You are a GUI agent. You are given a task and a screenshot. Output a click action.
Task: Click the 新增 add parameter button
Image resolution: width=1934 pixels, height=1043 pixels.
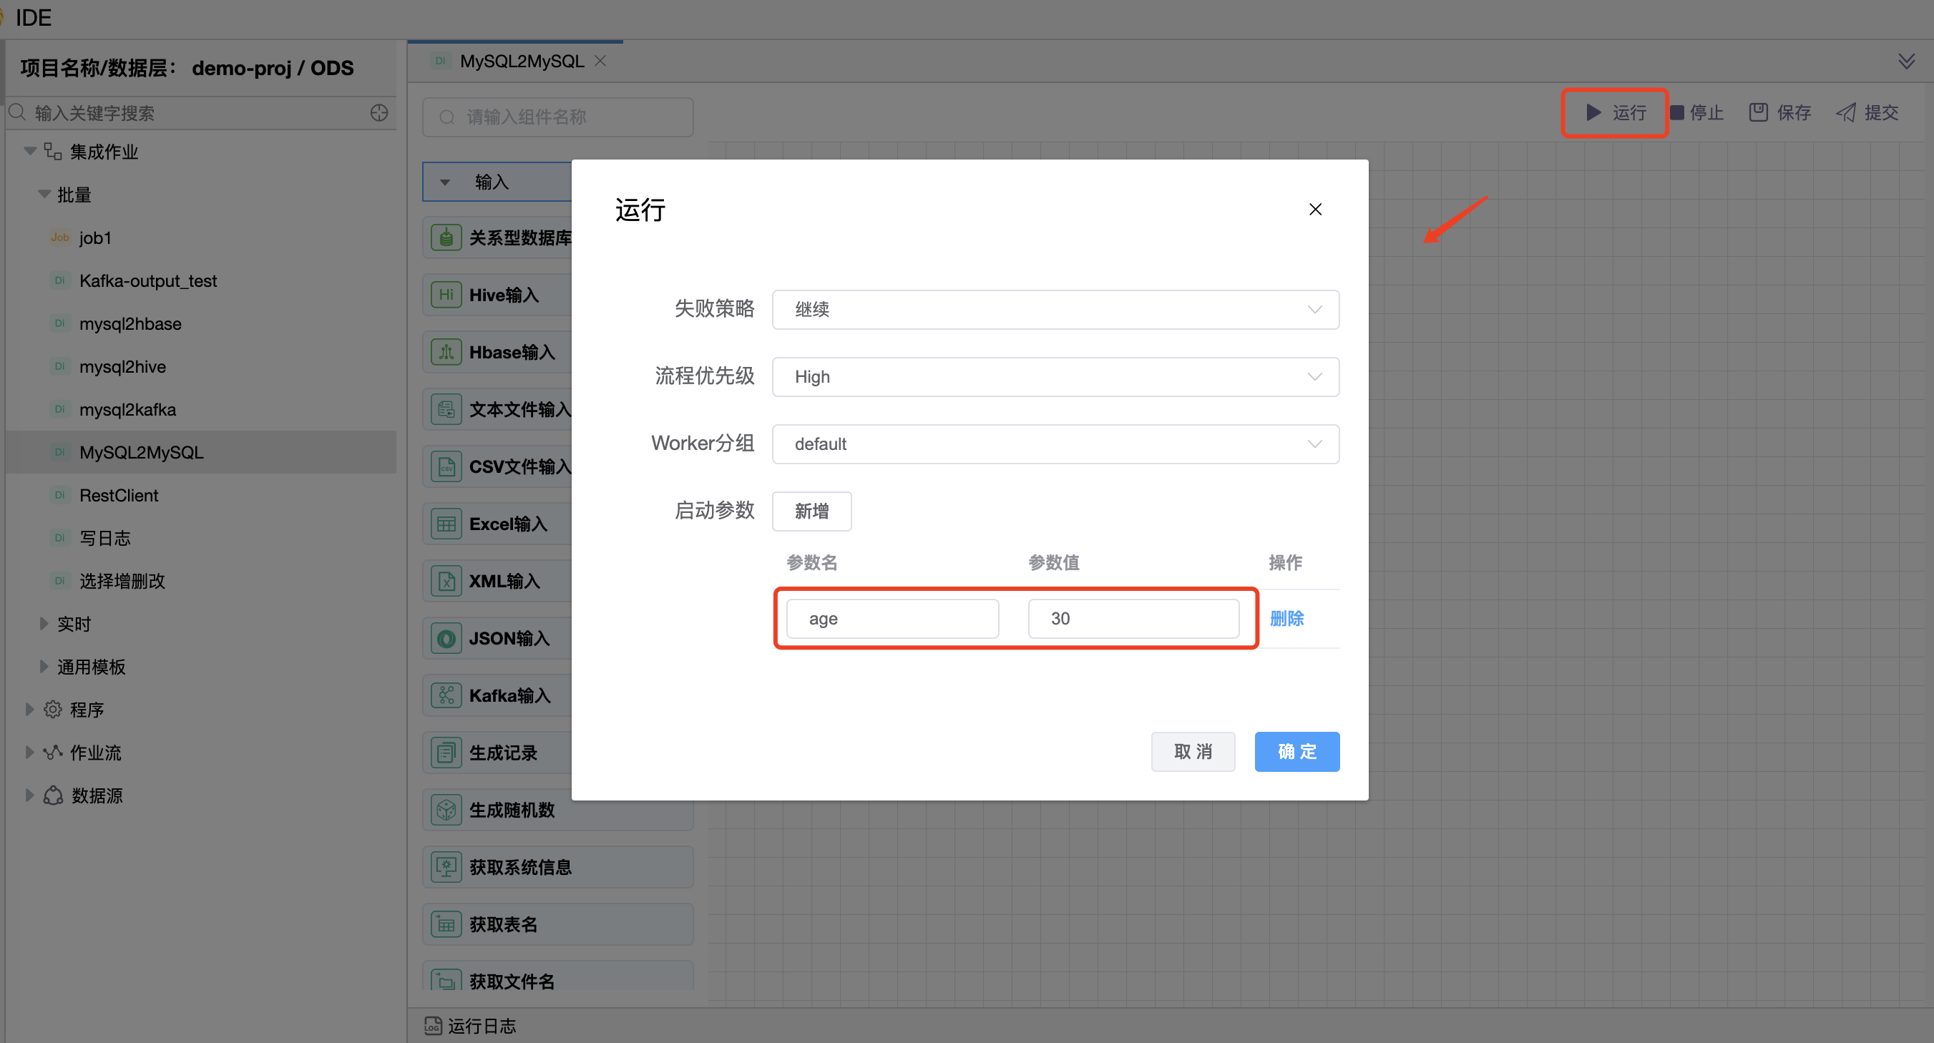(811, 511)
